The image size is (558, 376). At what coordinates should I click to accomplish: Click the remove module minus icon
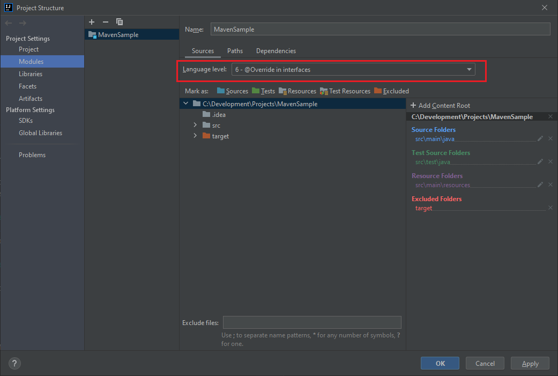(105, 22)
